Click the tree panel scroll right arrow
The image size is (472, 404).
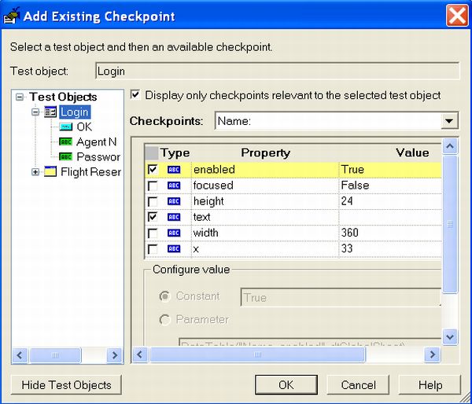pos(114,355)
